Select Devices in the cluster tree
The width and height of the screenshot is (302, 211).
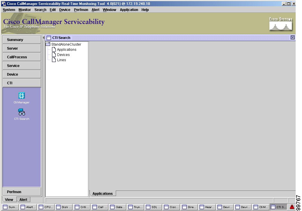[x=61, y=55]
